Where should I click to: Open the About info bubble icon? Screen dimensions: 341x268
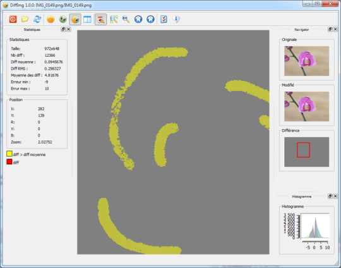(176, 20)
